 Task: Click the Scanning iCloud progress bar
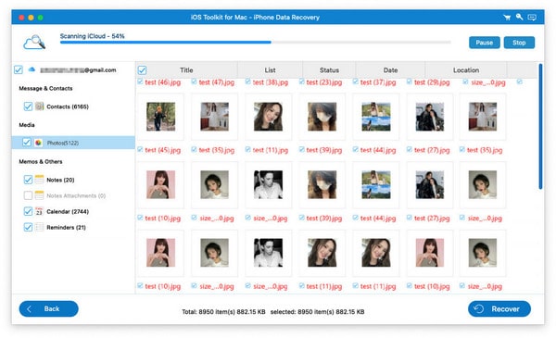(256, 43)
